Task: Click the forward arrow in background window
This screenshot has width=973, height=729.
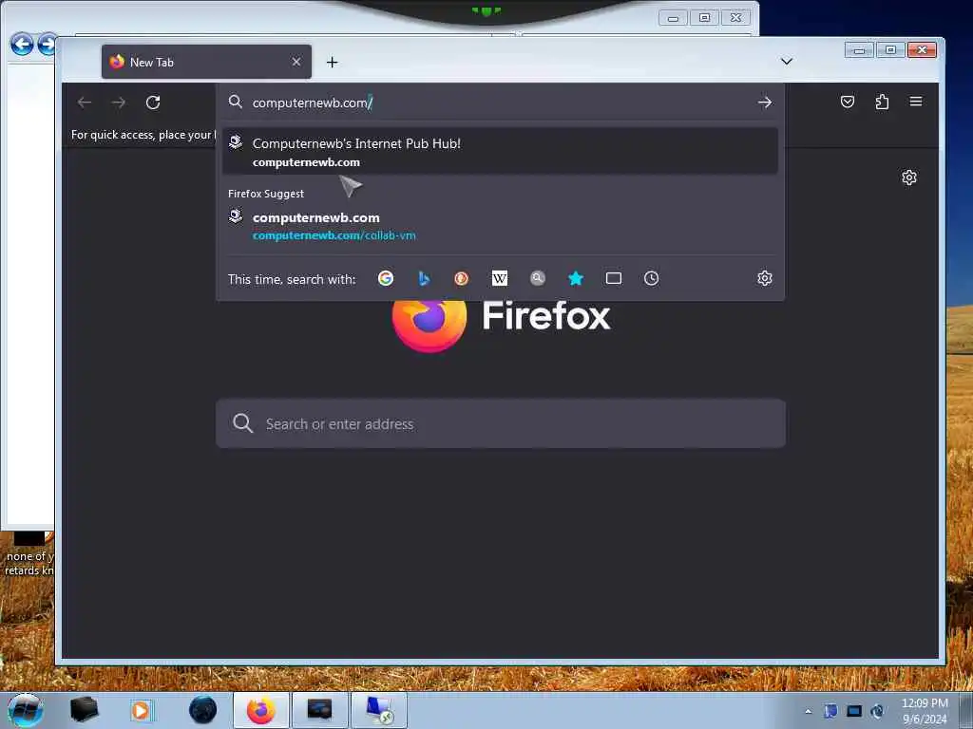Action: point(48,44)
